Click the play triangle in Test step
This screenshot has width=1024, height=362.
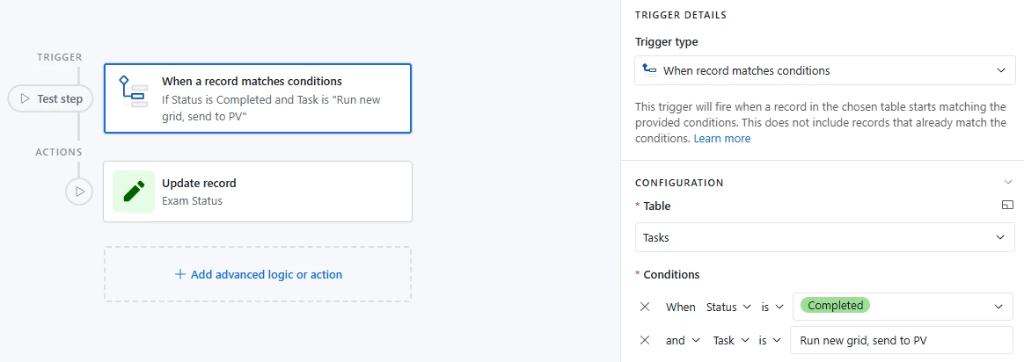point(25,99)
